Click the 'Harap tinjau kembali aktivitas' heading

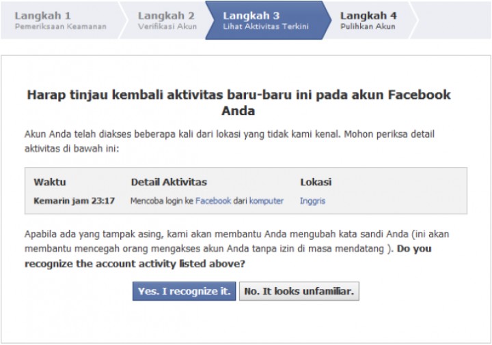pyautogui.click(x=238, y=103)
